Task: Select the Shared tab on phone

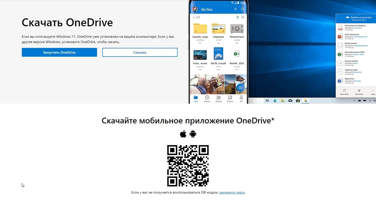Action: pos(218,99)
